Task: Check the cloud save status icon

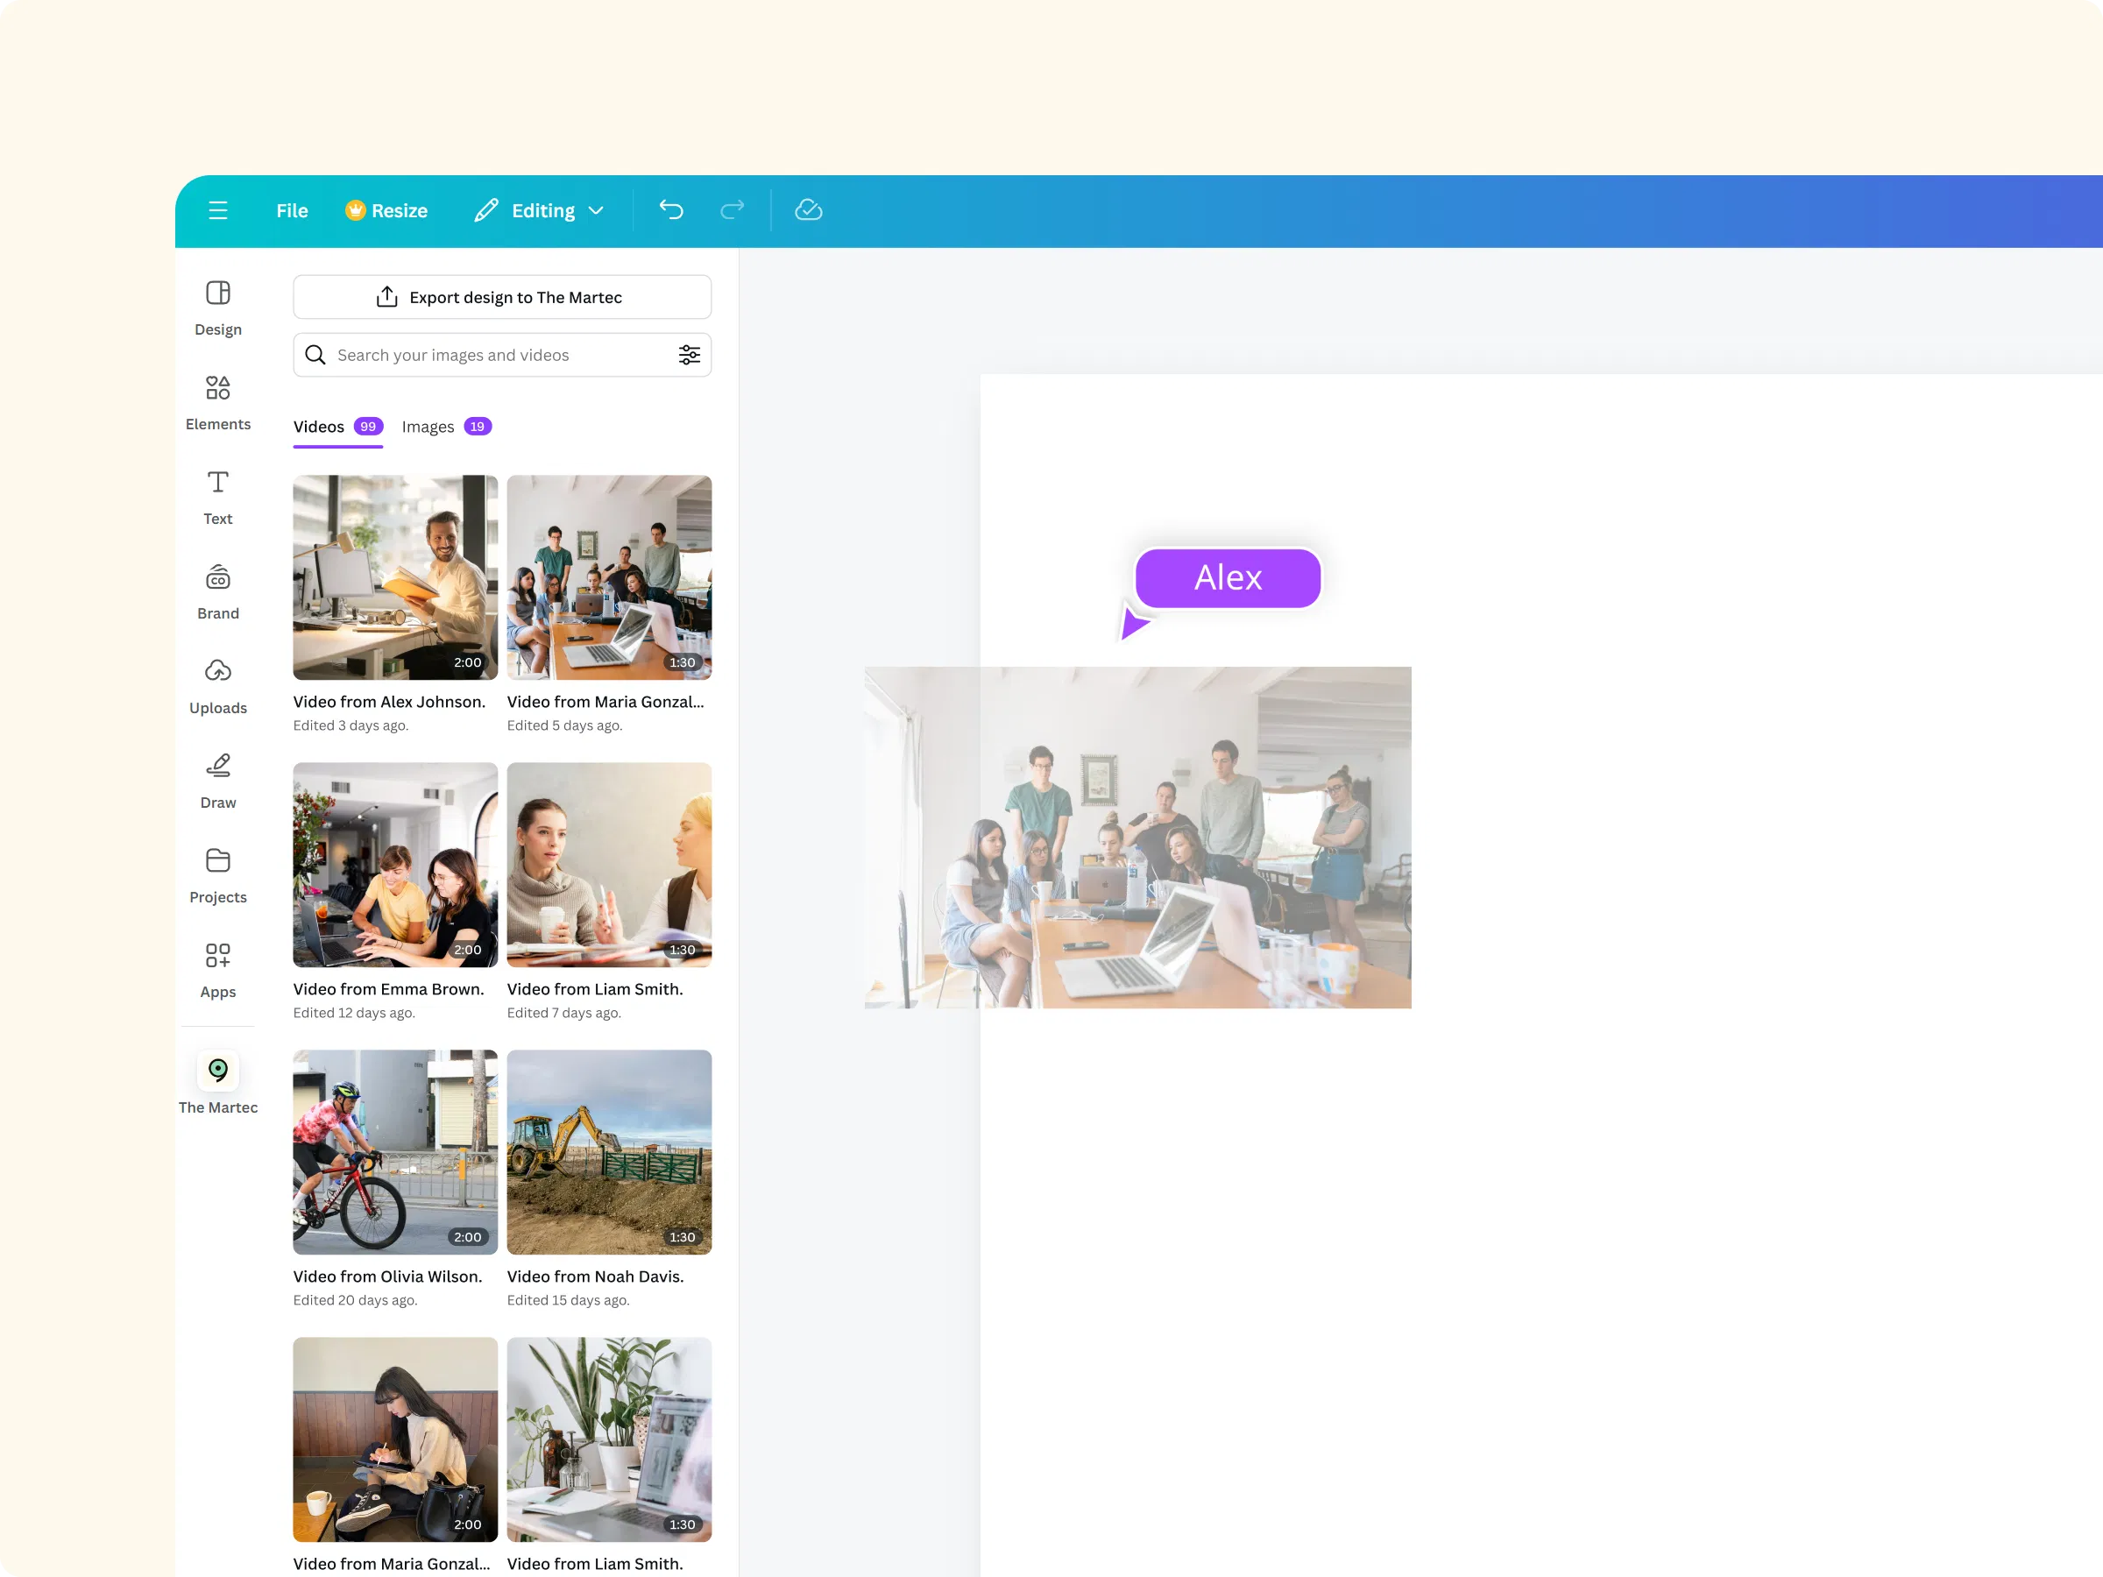Action: click(x=808, y=210)
